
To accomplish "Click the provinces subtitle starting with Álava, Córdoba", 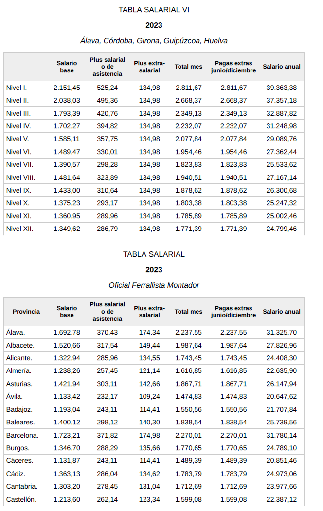I will coord(154,41).
